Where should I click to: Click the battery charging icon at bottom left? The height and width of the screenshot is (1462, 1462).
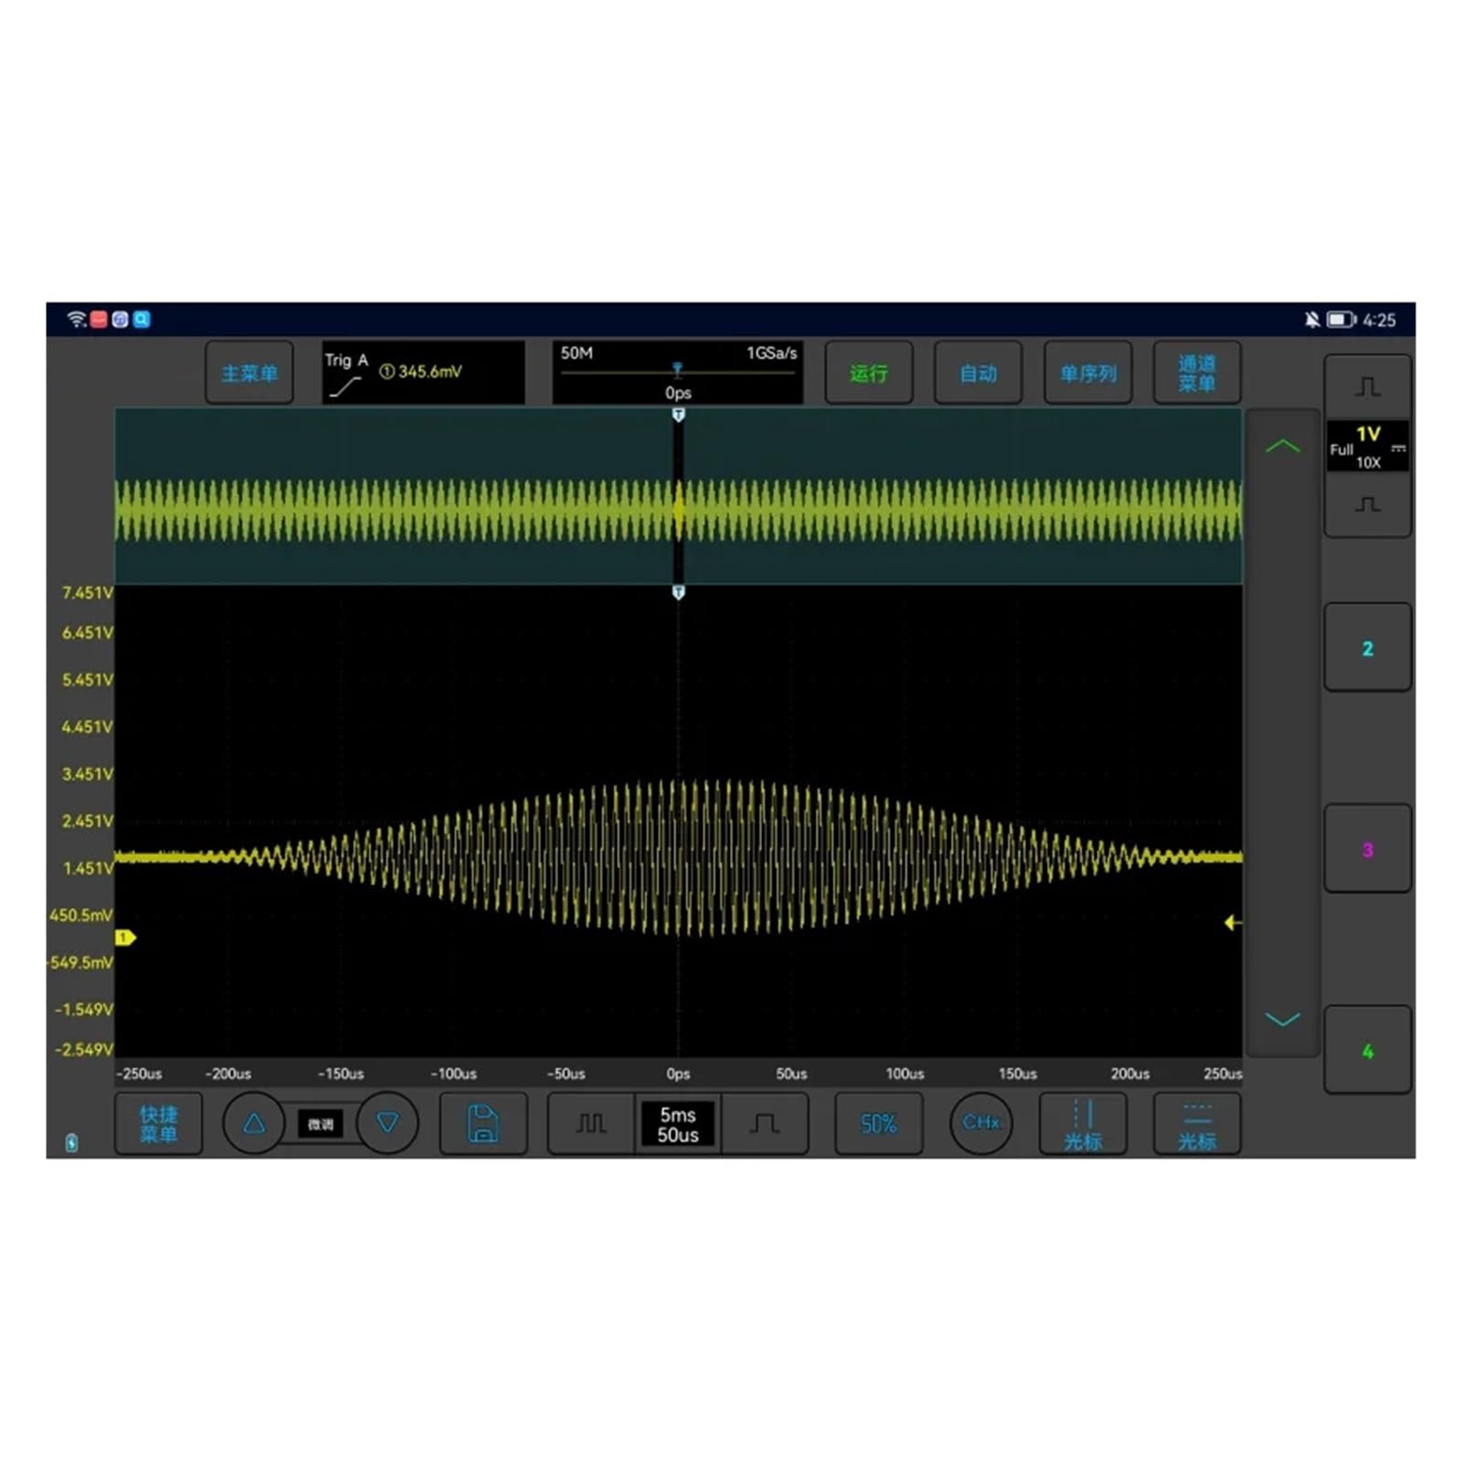click(x=72, y=1142)
